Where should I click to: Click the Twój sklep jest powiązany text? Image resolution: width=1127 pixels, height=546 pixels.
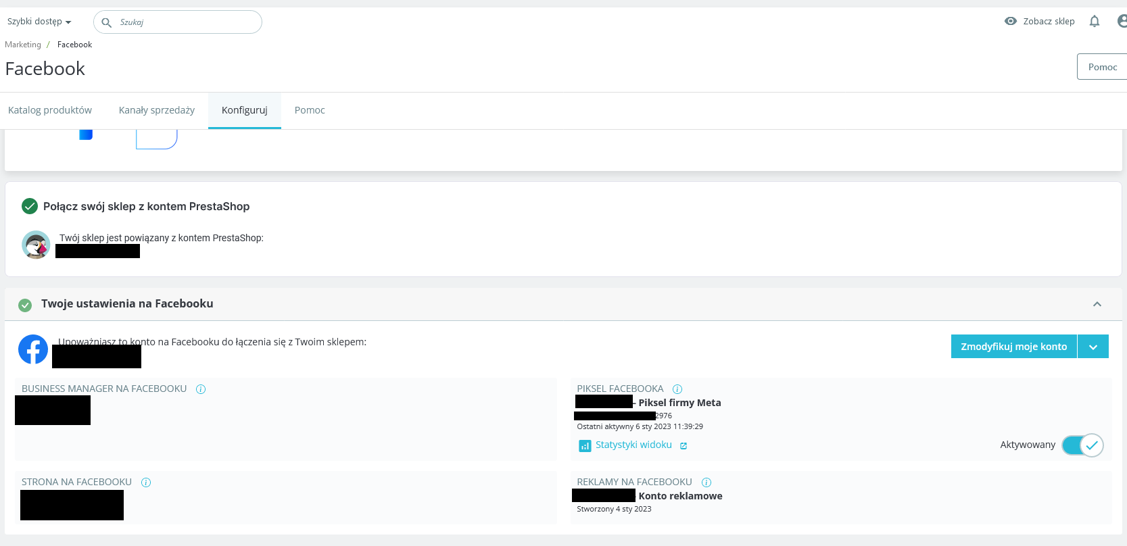162,238
